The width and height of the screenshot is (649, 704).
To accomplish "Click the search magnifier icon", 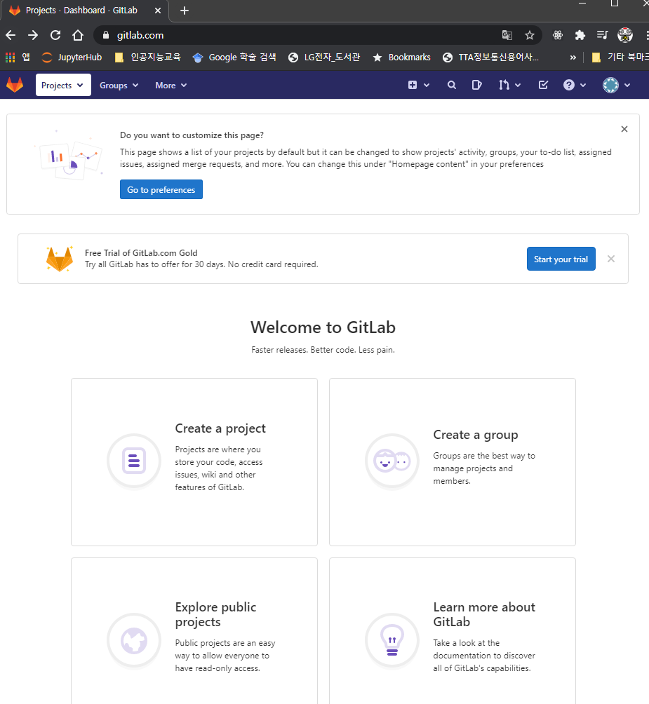I will pos(452,85).
